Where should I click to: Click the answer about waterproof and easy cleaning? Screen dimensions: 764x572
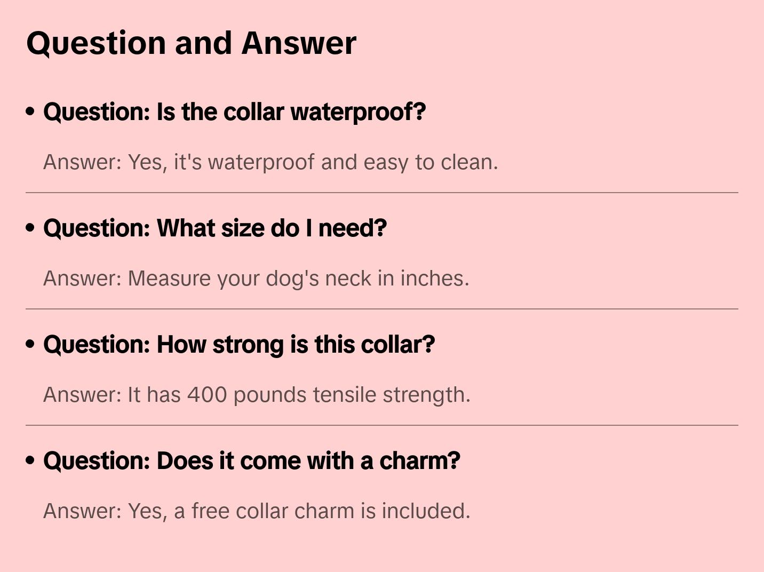[x=270, y=162]
